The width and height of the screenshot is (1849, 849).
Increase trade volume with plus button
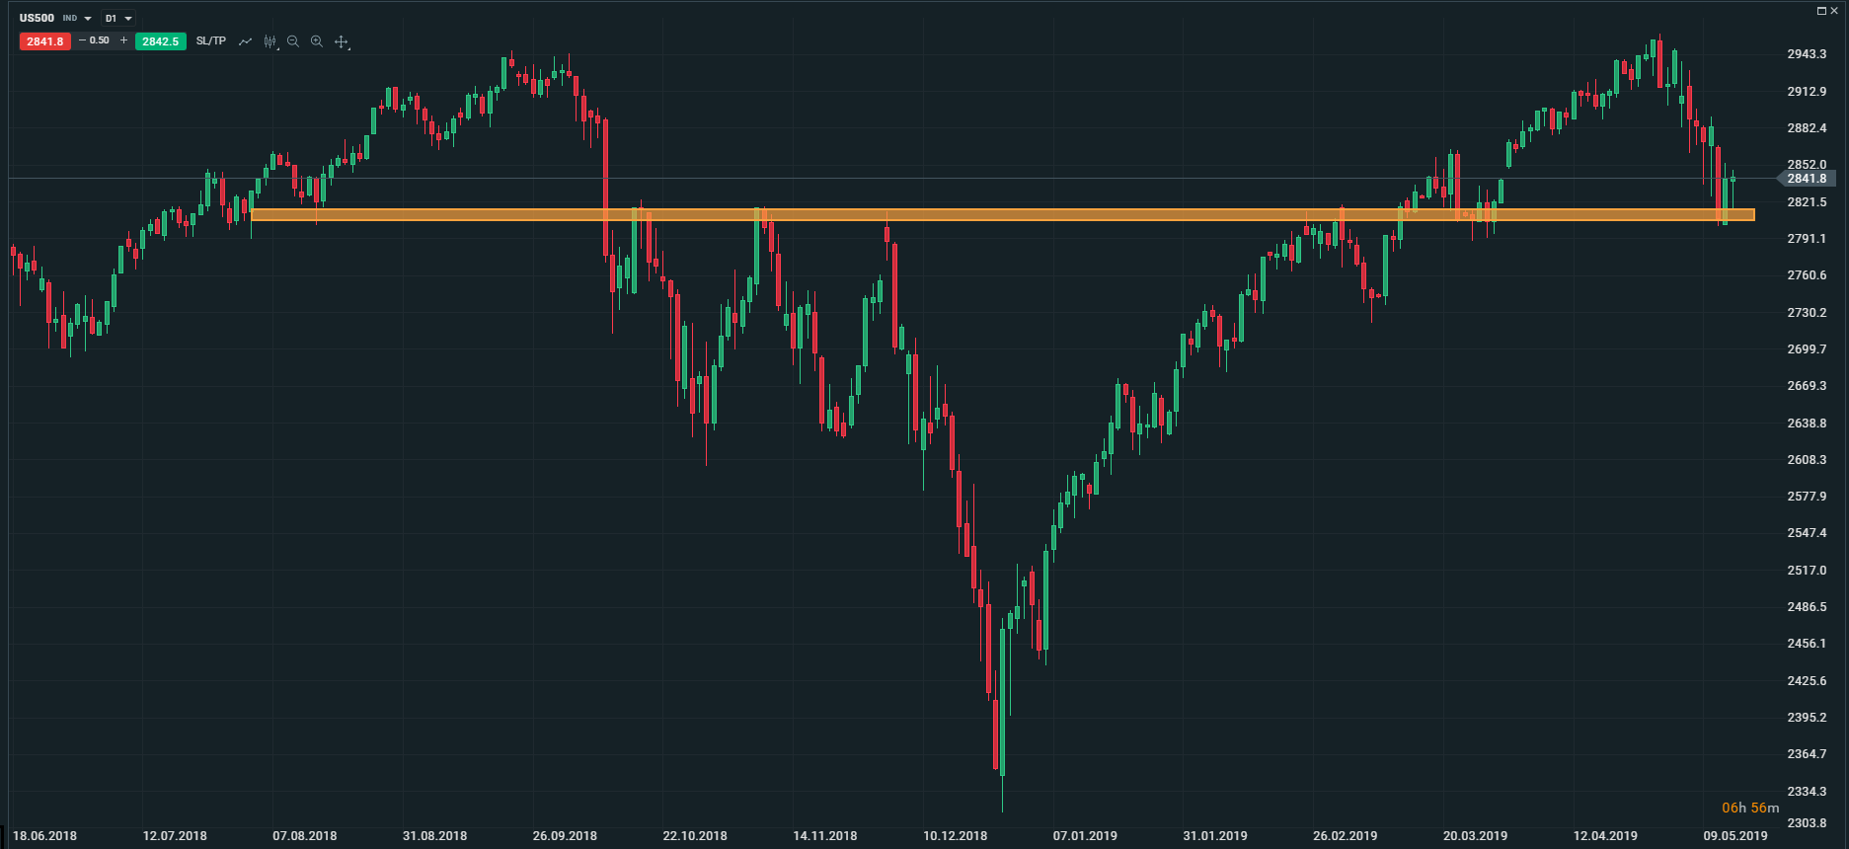click(x=123, y=40)
